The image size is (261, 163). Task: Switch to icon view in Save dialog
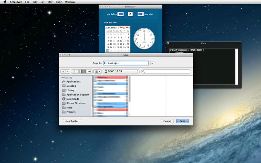pos(74,71)
